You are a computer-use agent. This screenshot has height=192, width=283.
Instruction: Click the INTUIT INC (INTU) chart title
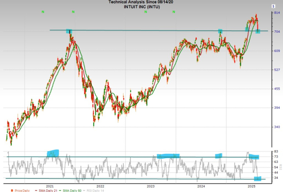(141, 7)
